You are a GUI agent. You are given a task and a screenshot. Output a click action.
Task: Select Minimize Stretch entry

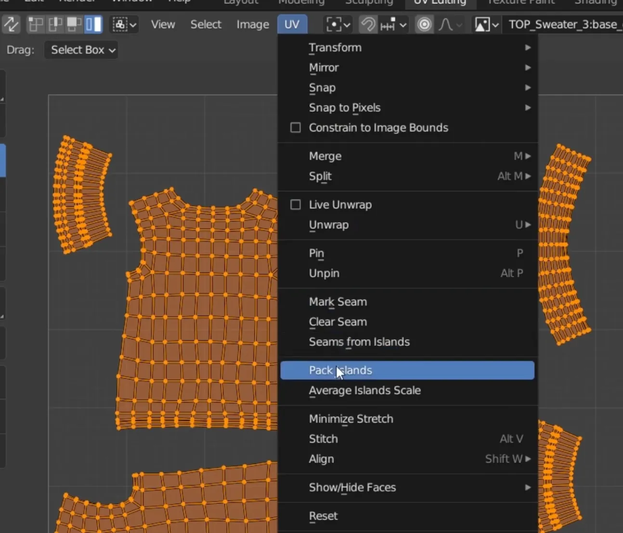407,419
